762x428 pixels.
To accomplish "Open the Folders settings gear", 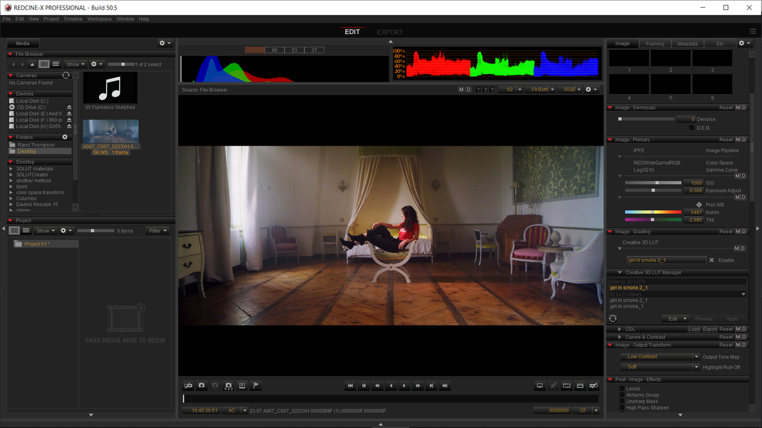I will coord(65,137).
